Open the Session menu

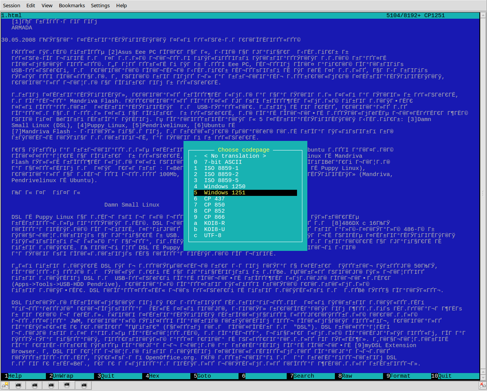coord(11,5)
